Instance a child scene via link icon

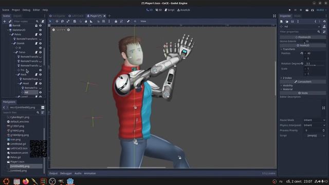[10, 22]
